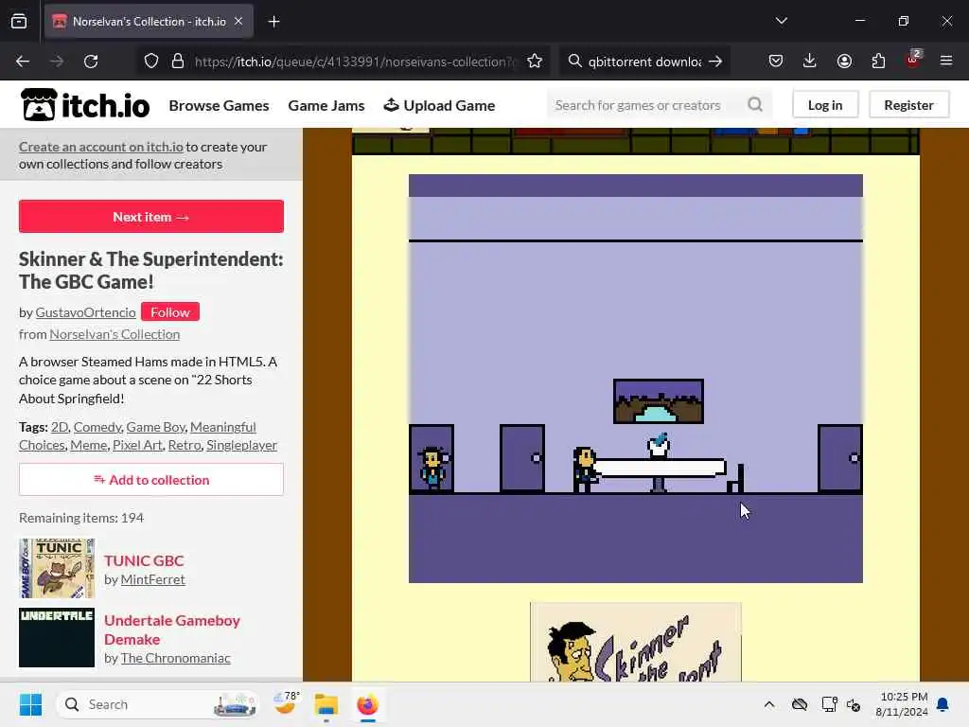The height and width of the screenshot is (727, 969).
Task: Open the weather widget showing 78°
Action: coord(286,703)
